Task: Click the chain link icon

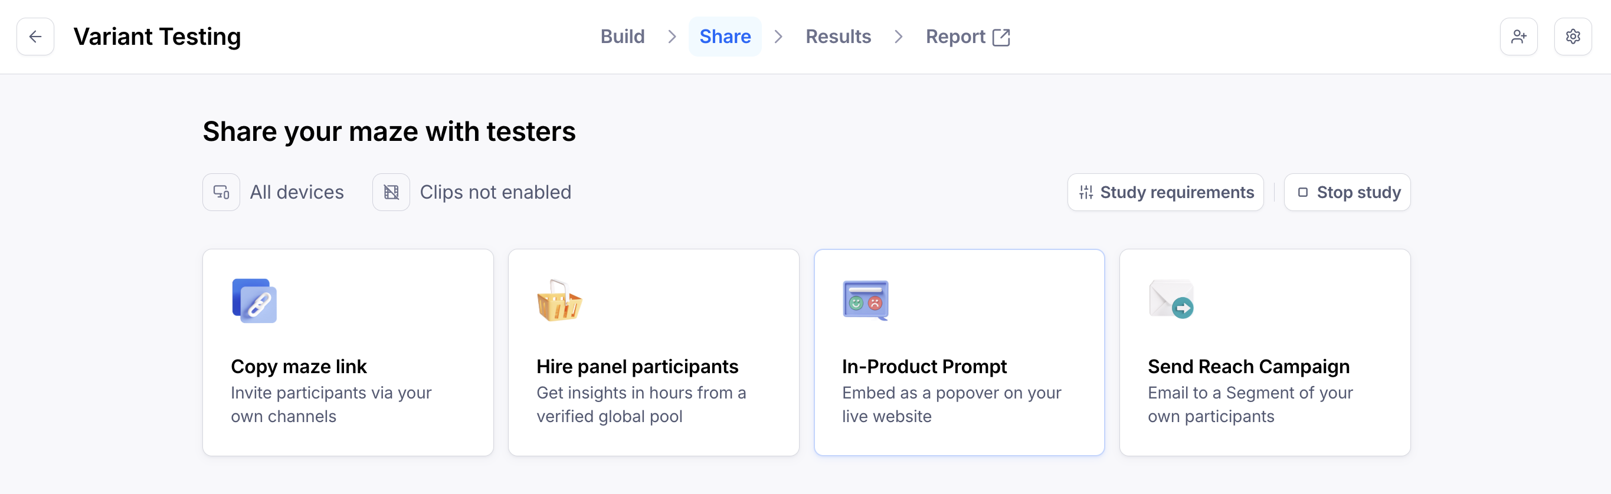Action: (254, 301)
